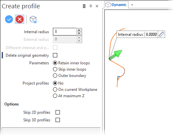The height and width of the screenshot is (135, 173).
Task: Enable Skip 3D profiles checkbox
Action: click(58, 120)
